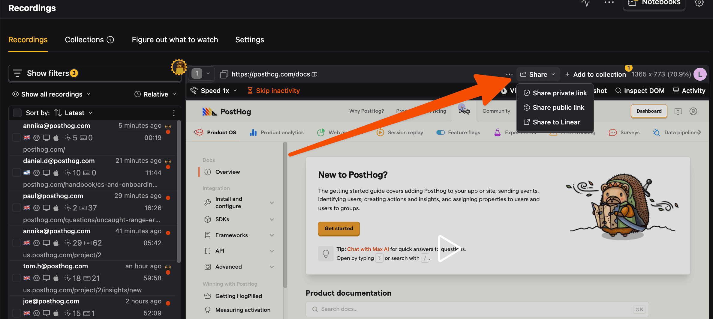Open Getting HogPilled doc
The image size is (713, 319).
[x=233, y=296]
